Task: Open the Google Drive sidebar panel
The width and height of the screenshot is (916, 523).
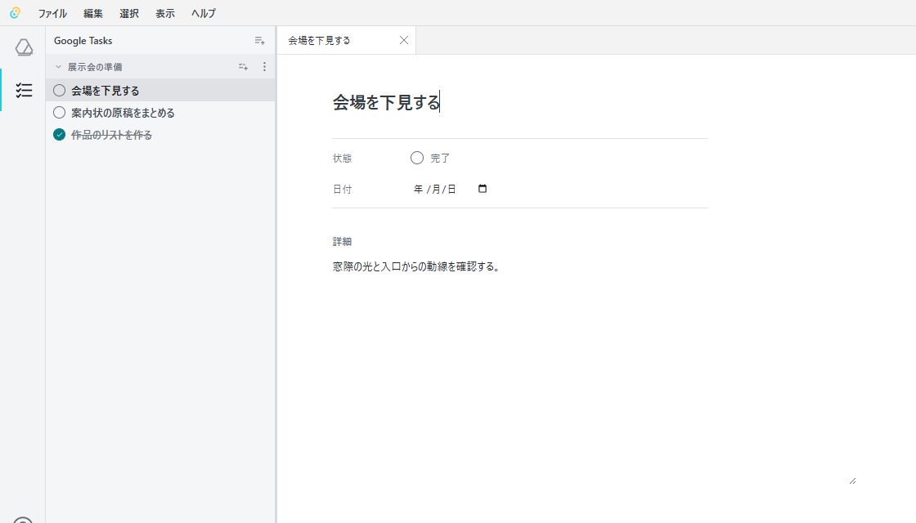Action: (24, 47)
